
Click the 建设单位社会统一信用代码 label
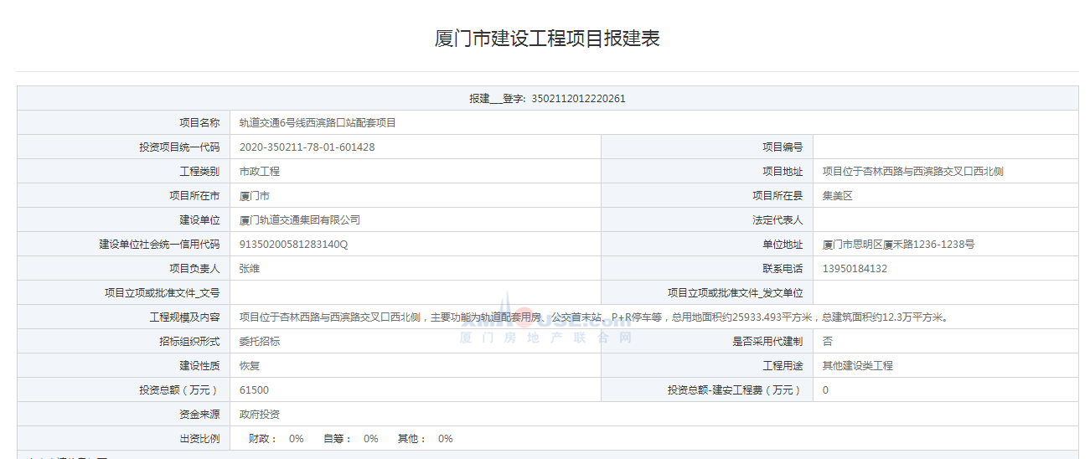159,245
